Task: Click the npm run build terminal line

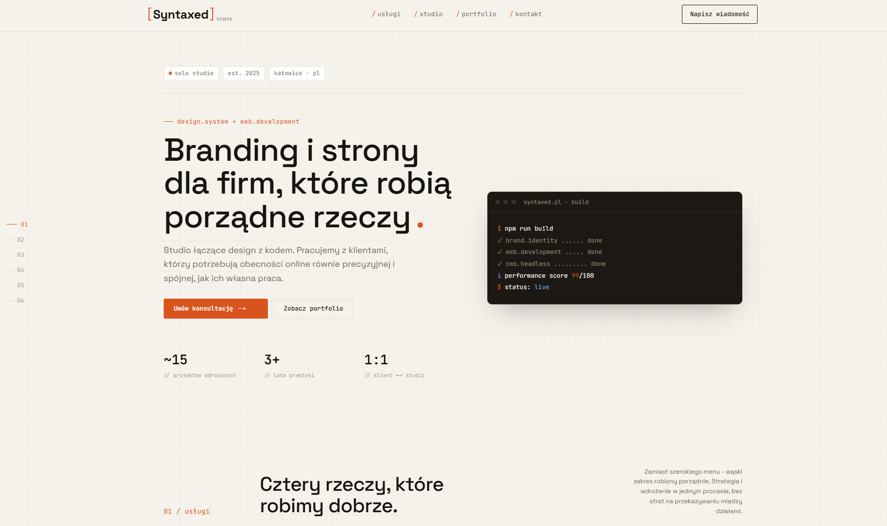Action: pos(525,229)
